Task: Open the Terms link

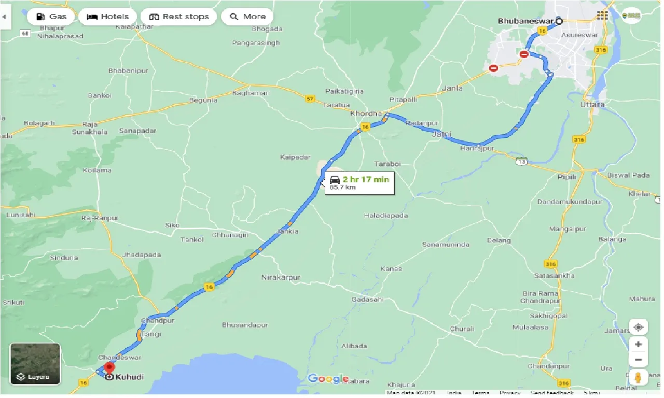Action: (480, 393)
